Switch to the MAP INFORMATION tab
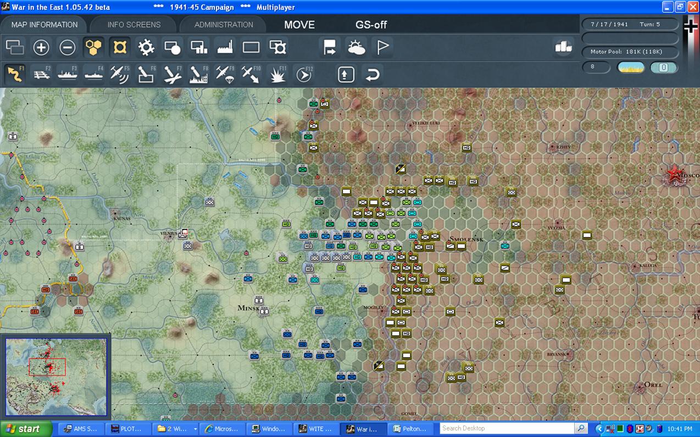Viewport: 700px width, 437px height. tap(45, 25)
